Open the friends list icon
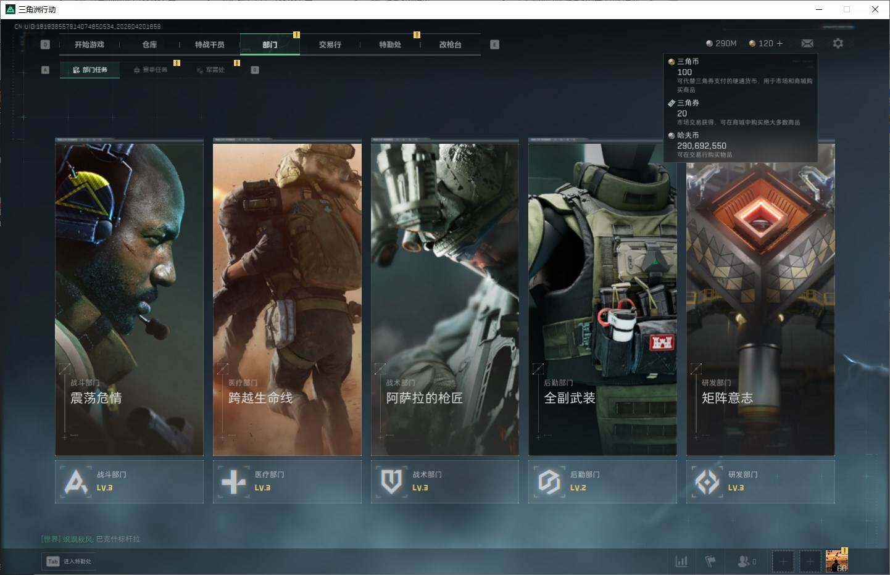The image size is (890, 575). pyautogui.click(x=746, y=561)
